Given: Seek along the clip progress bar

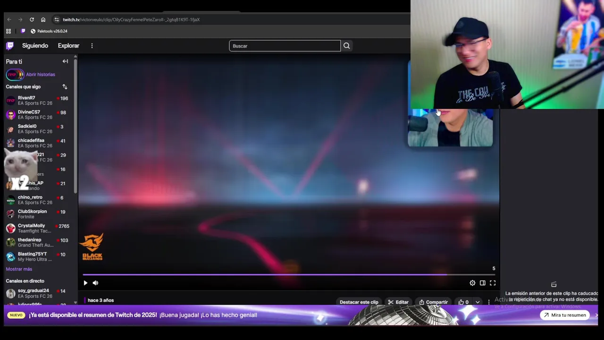Looking at the screenshot, I should [289, 274].
